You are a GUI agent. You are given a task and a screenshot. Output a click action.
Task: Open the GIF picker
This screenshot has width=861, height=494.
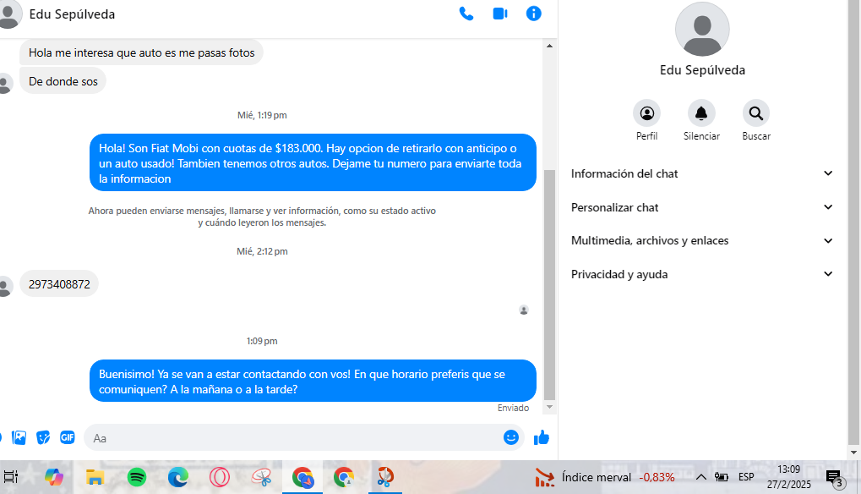tap(67, 437)
